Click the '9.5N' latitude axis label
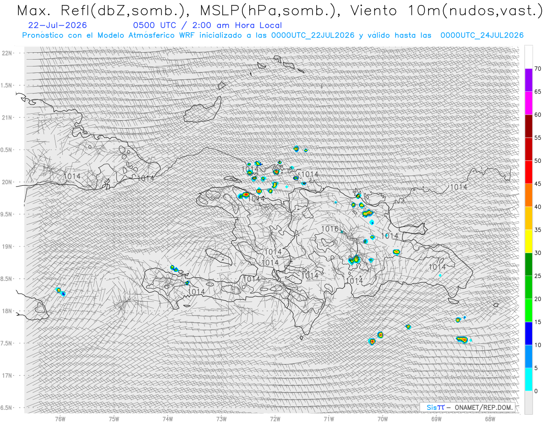This screenshot has width=550, height=425. click(6, 214)
